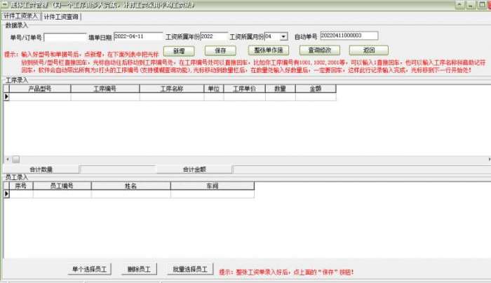The width and height of the screenshot is (491, 283).
Task: Click the 单位 column header
Action: click(x=214, y=89)
